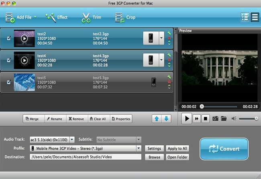Move the selected file up with arrow
This screenshot has height=179, width=261.
(157, 119)
